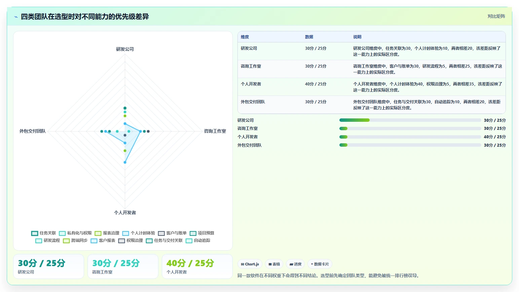519x292 pixels.
Task: Click the 表格 tag chip
Action: [x=274, y=264]
